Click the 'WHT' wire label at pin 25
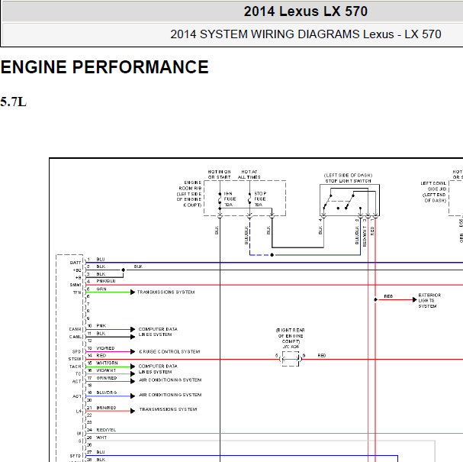463x462 pixels. click(x=101, y=438)
